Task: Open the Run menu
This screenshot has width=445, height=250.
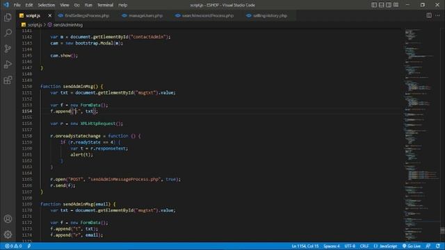Action: [88, 5]
